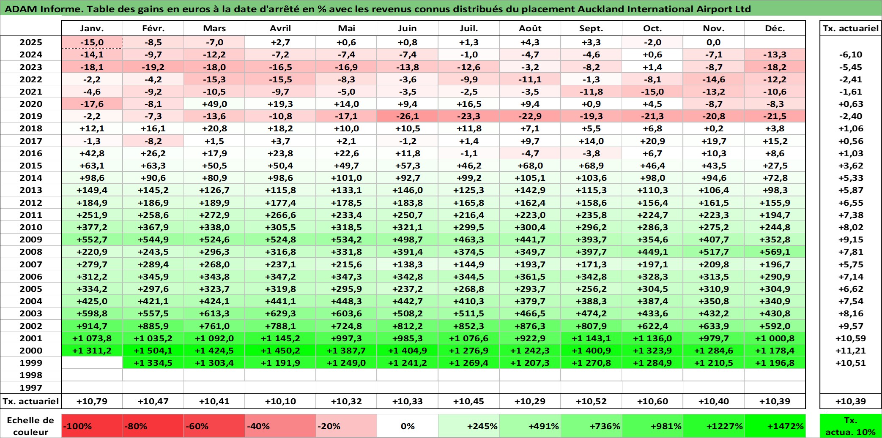Select the +9,15 actuarial rate for 2009
Viewport: 882px width, 438px height.
[850, 239]
